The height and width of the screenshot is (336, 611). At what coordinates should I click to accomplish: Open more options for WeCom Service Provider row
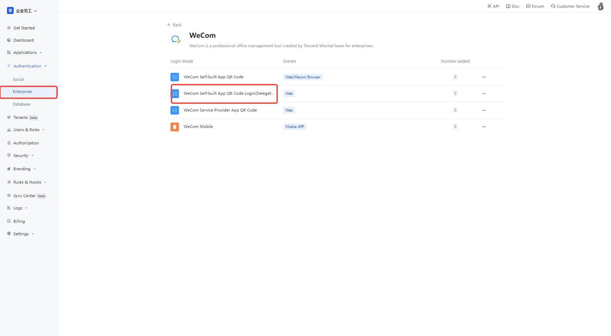(x=484, y=110)
